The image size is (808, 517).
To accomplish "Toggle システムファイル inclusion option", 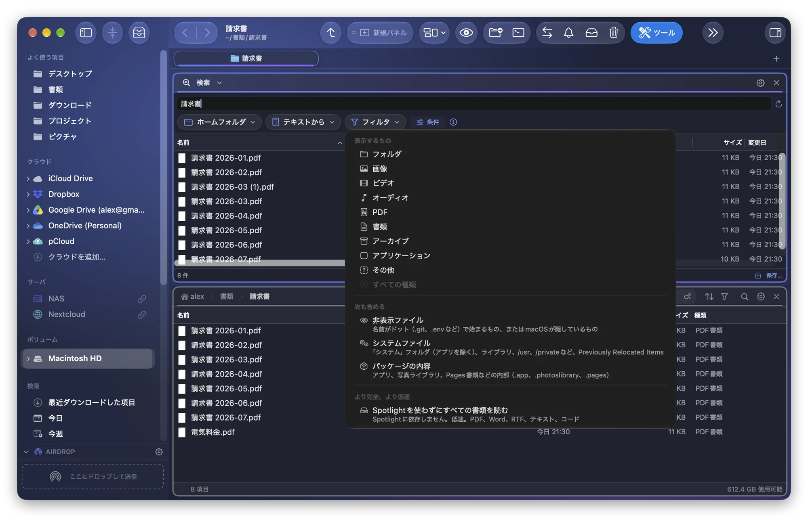I will point(511,347).
